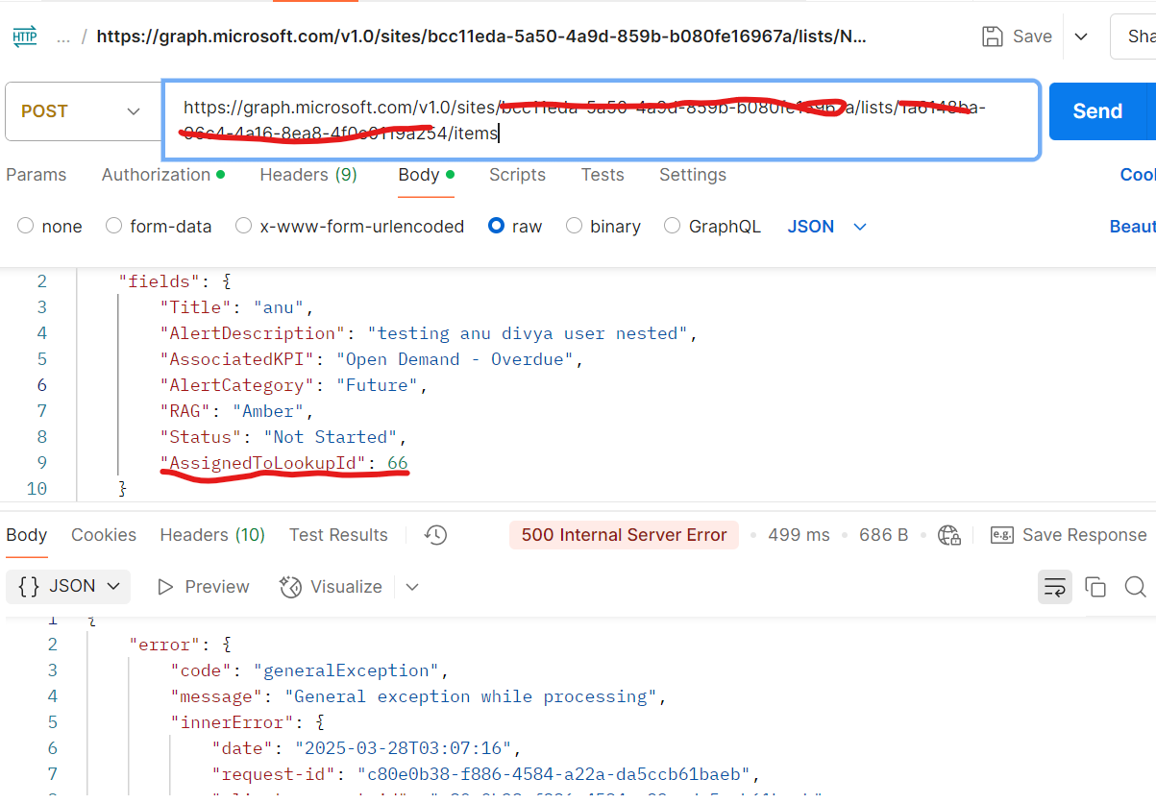Click the HTTP request type icon
1156x804 pixels.
coord(25,37)
